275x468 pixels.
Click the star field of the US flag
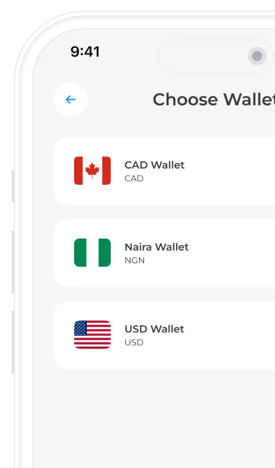[80, 328]
